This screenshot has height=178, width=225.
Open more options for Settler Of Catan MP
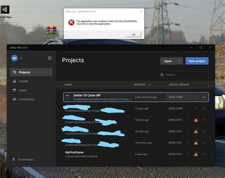[x=204, y=97]
